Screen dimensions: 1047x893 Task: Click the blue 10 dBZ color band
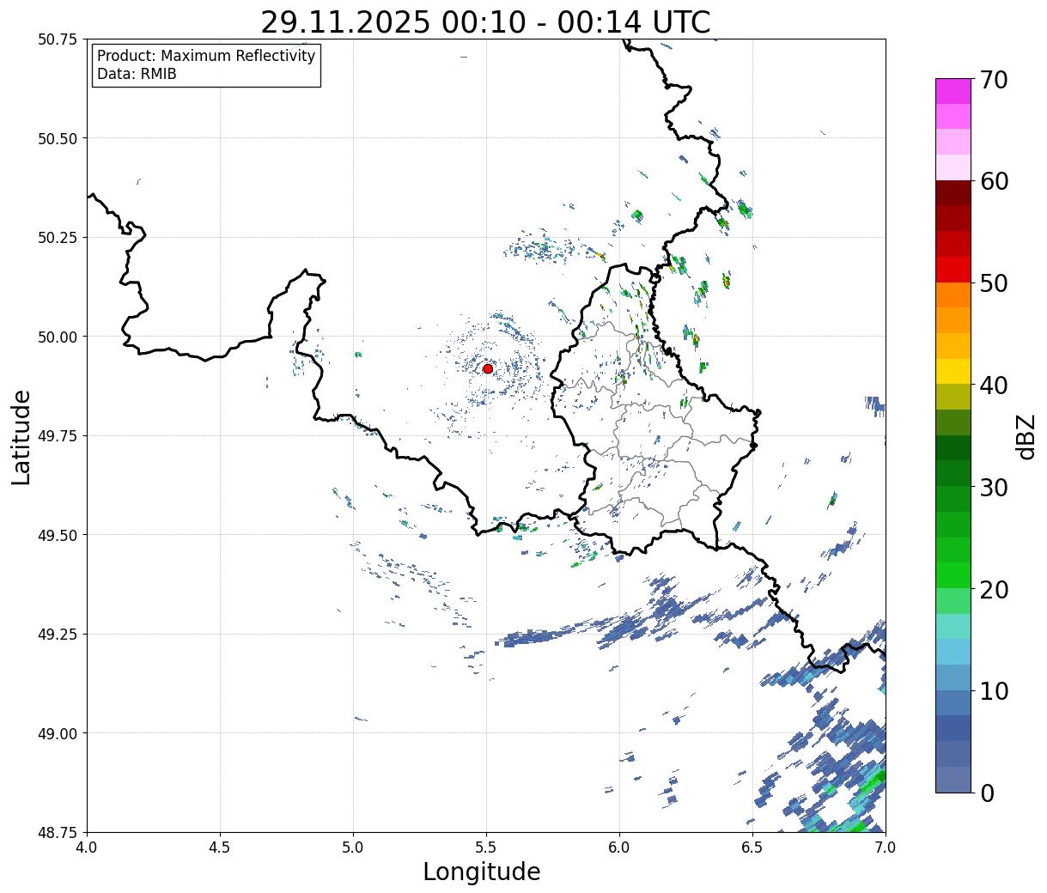953,702
